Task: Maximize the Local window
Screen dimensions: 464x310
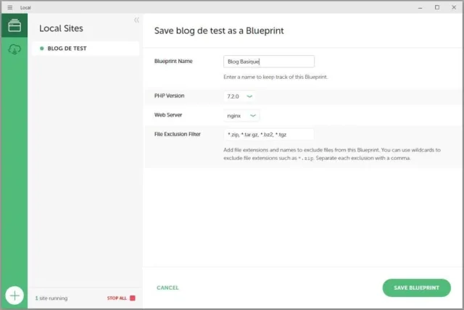Action: coord(436,7)
